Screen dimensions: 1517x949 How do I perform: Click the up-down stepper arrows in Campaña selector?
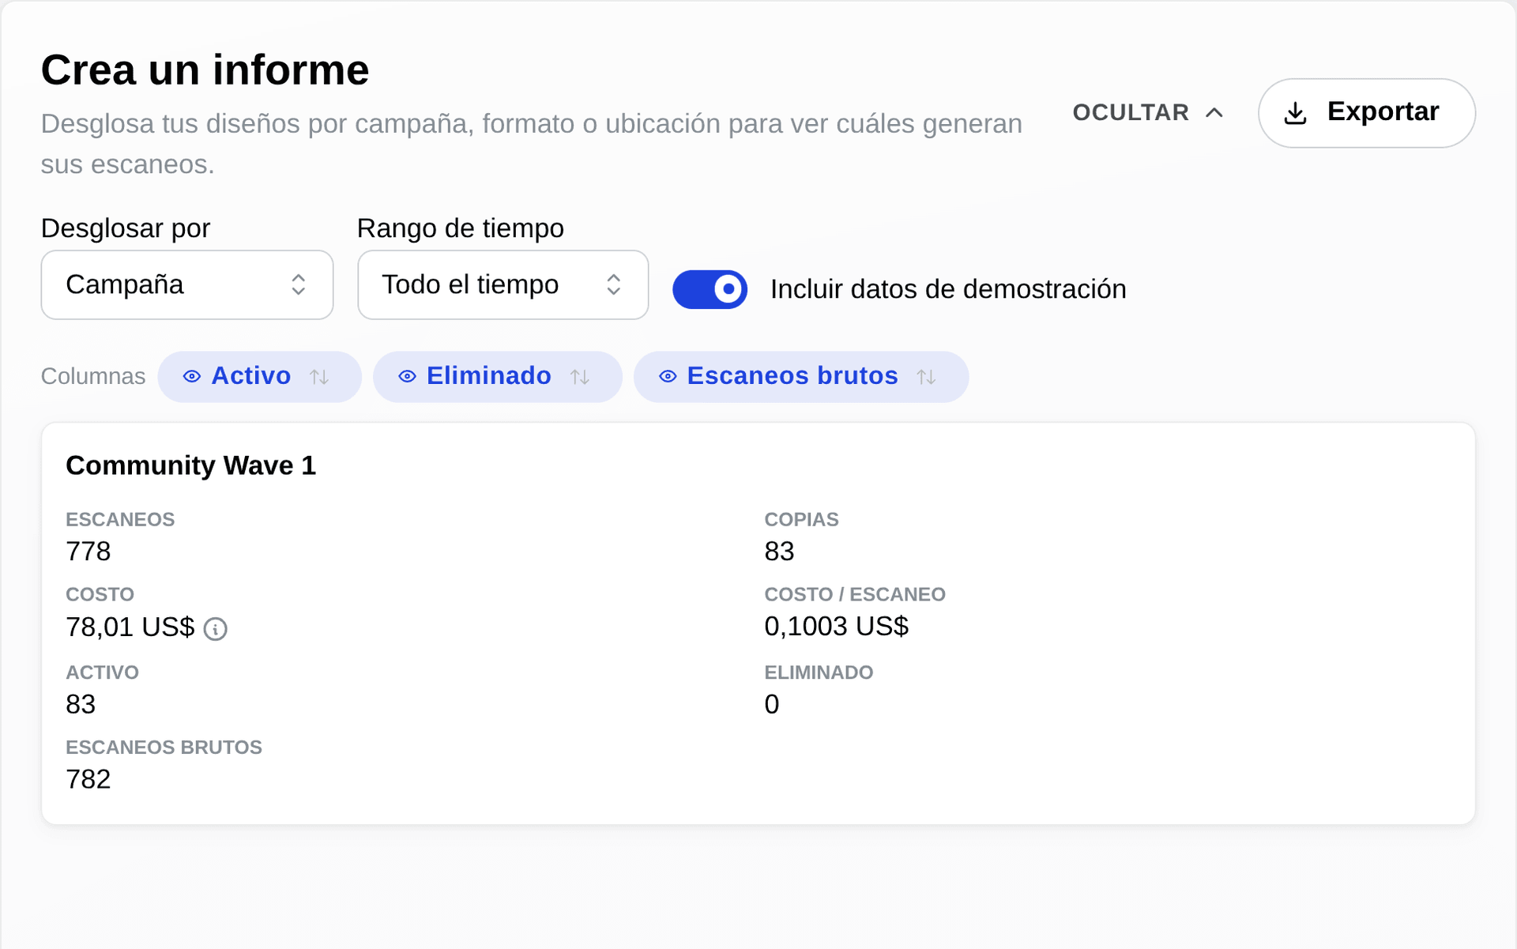pos(298,284)
